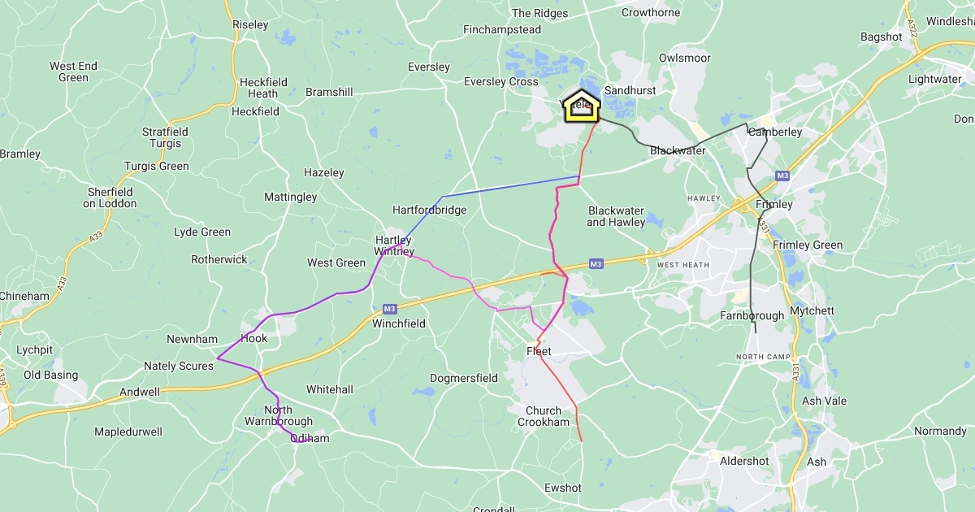Click the M3 shield above West Heath

pos(596,264)
